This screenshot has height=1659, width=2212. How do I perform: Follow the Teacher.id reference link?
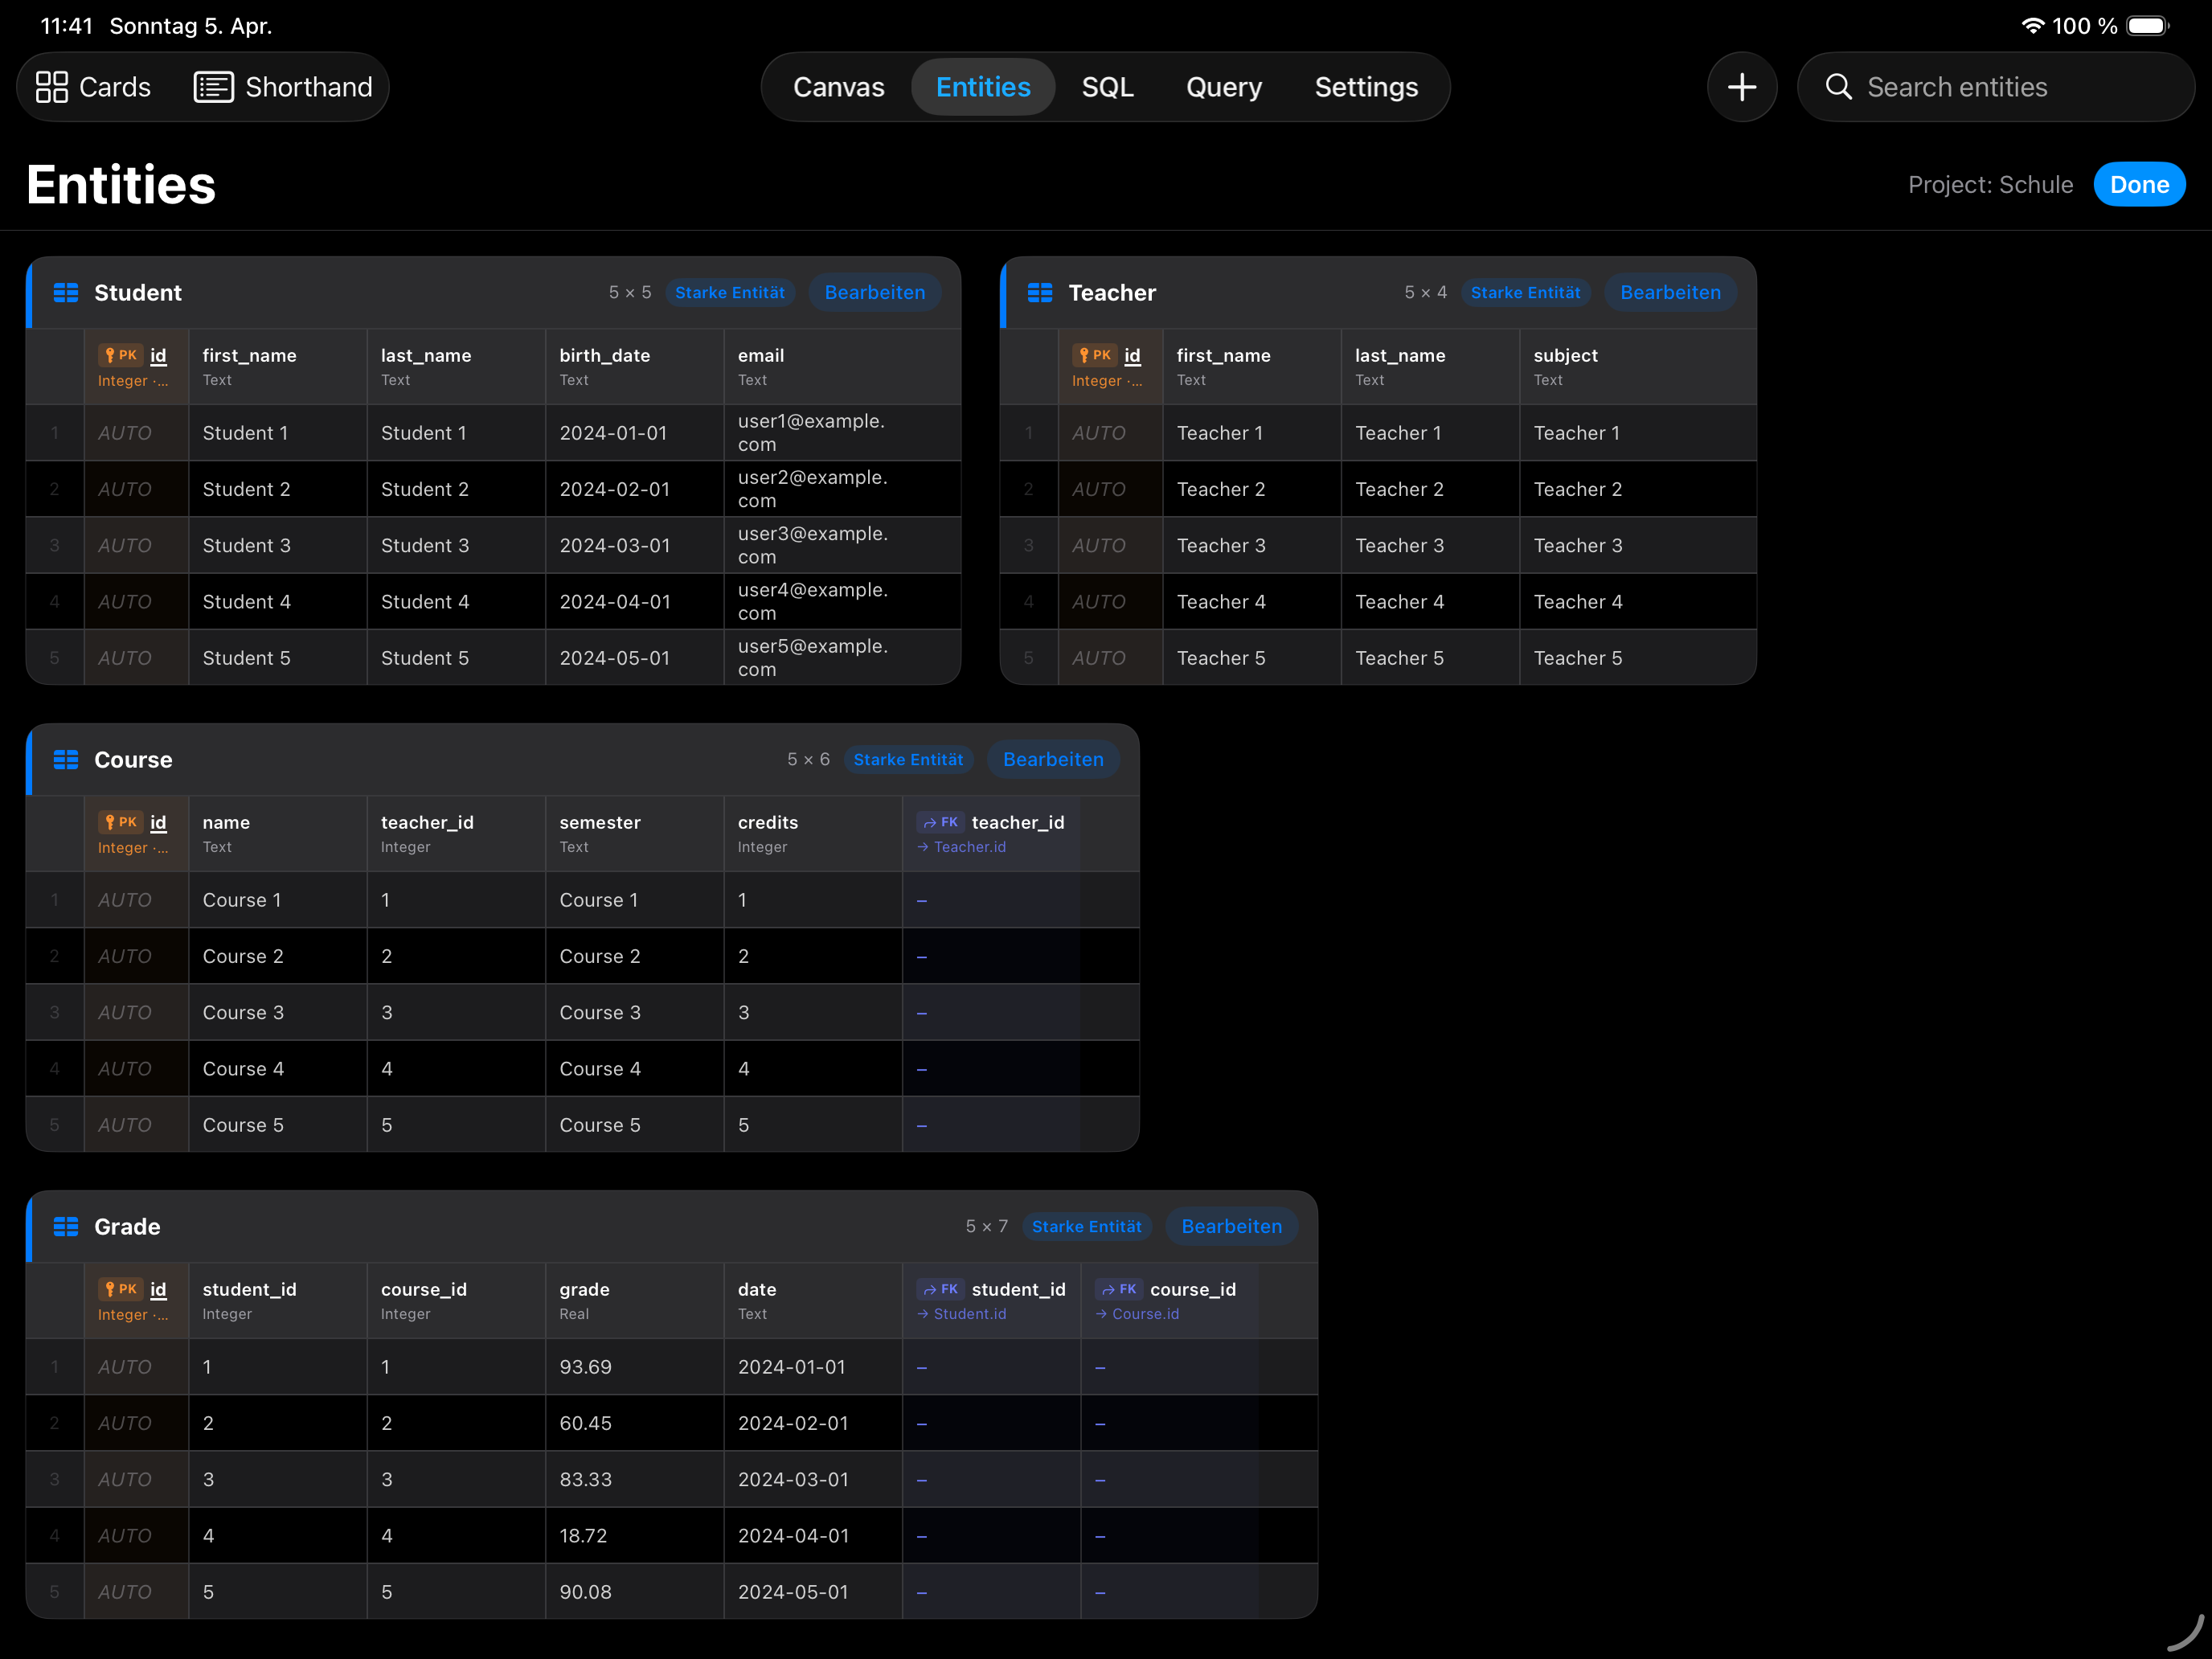(x=962, y=847)
